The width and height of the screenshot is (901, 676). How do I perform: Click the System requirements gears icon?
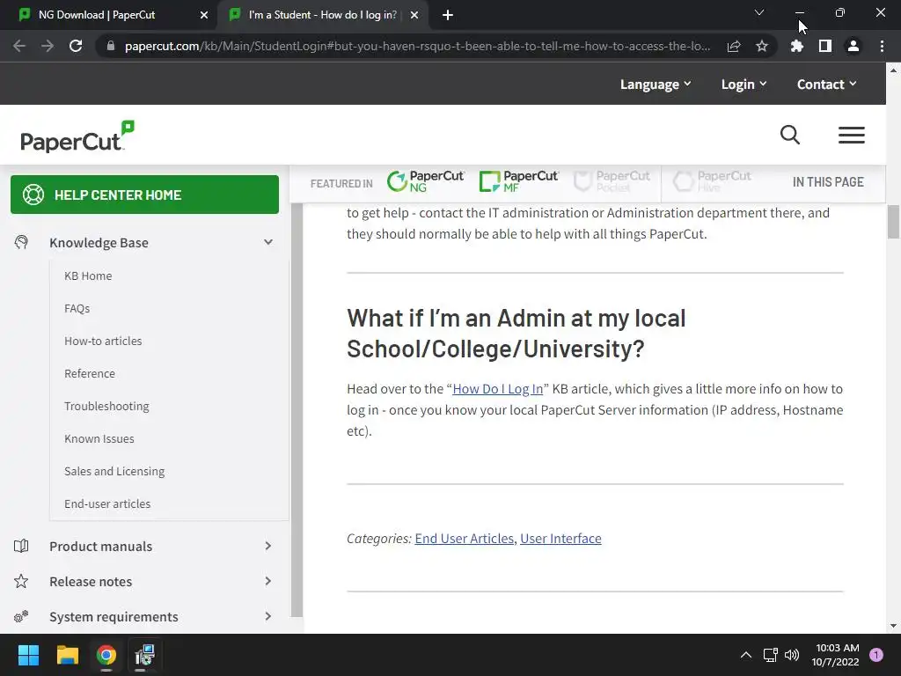coord(21,616)
